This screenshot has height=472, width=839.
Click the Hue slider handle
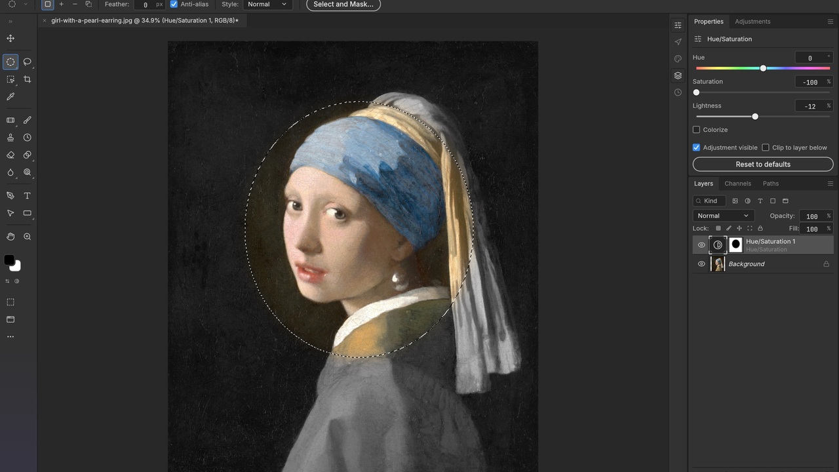pos(763,68)
